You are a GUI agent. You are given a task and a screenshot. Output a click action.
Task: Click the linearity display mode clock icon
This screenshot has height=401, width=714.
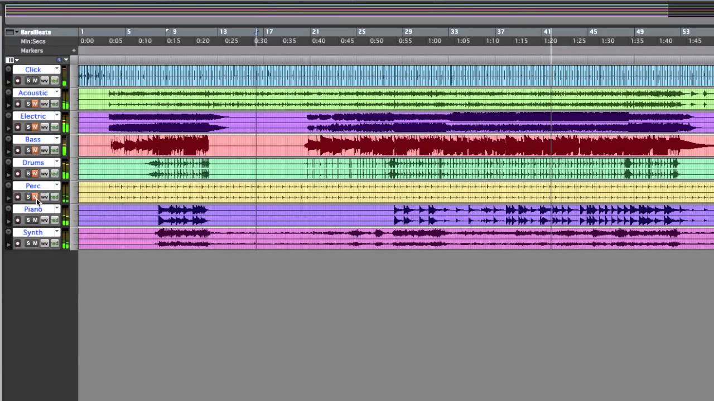pyautogui.click(x=60, y=60)
